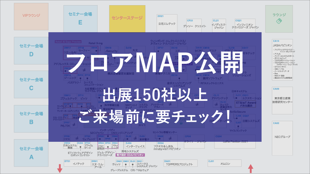Click the ラウンジ label text

tap(279, 15)
